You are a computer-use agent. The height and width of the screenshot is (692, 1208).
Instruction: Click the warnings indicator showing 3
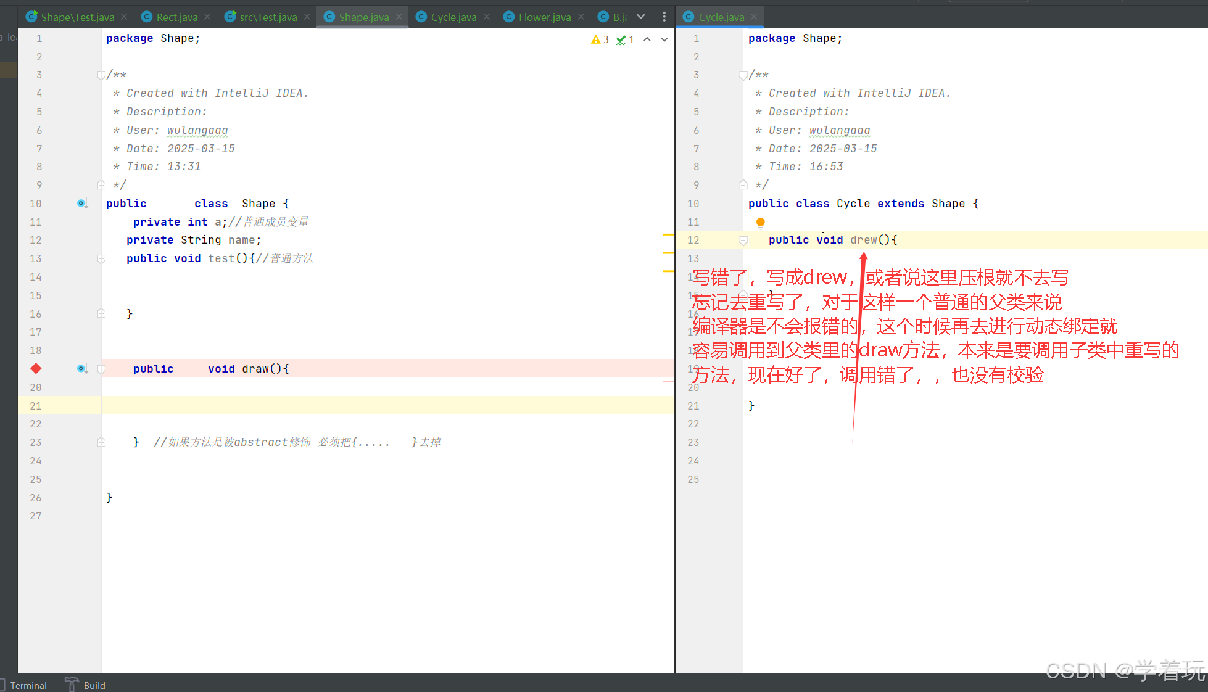pyautogui.click(x=599, y=39)
